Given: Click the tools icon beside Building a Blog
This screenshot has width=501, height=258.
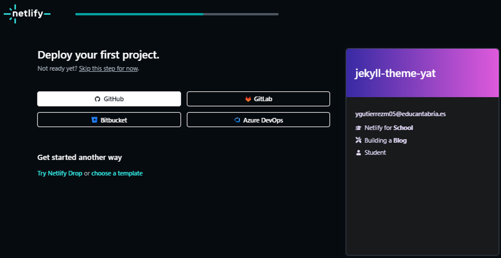Looking at the screenshot, I should click(x=358, y=140).
